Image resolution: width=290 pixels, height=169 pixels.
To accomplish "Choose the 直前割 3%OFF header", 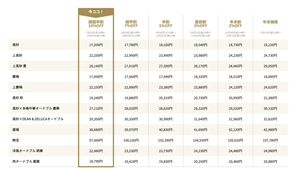I will [201, 24].
